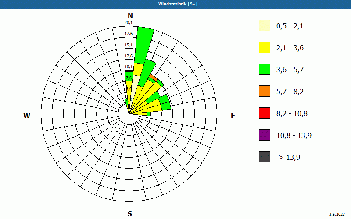Click the 10,1 axis value
The width and height of the screenshot is (351, 219).
click(x=129, y=67)
